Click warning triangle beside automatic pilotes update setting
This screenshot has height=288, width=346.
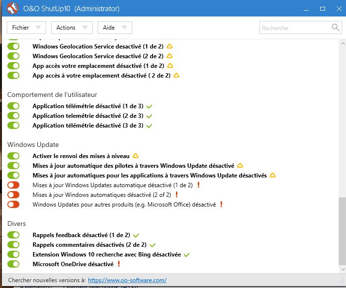point(240,165)
